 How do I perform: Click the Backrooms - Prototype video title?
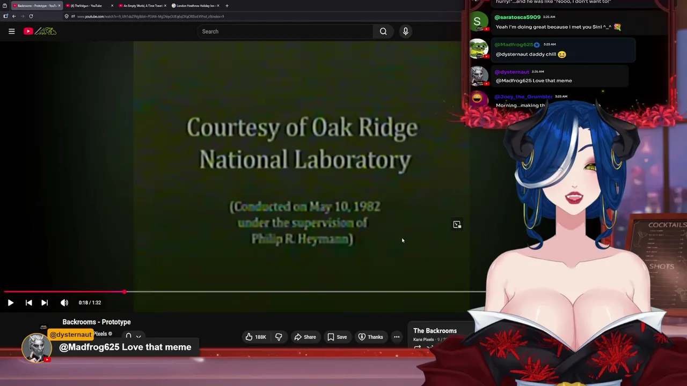(x=97, y=322)
